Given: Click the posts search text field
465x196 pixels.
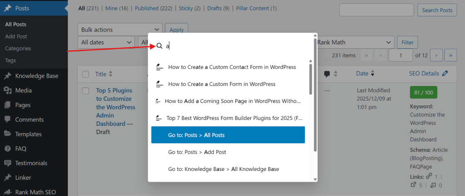Looking at the screenshot, I should click(x=376, y=10).
